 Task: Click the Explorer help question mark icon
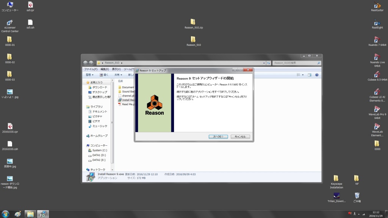(x=317, y=75)
